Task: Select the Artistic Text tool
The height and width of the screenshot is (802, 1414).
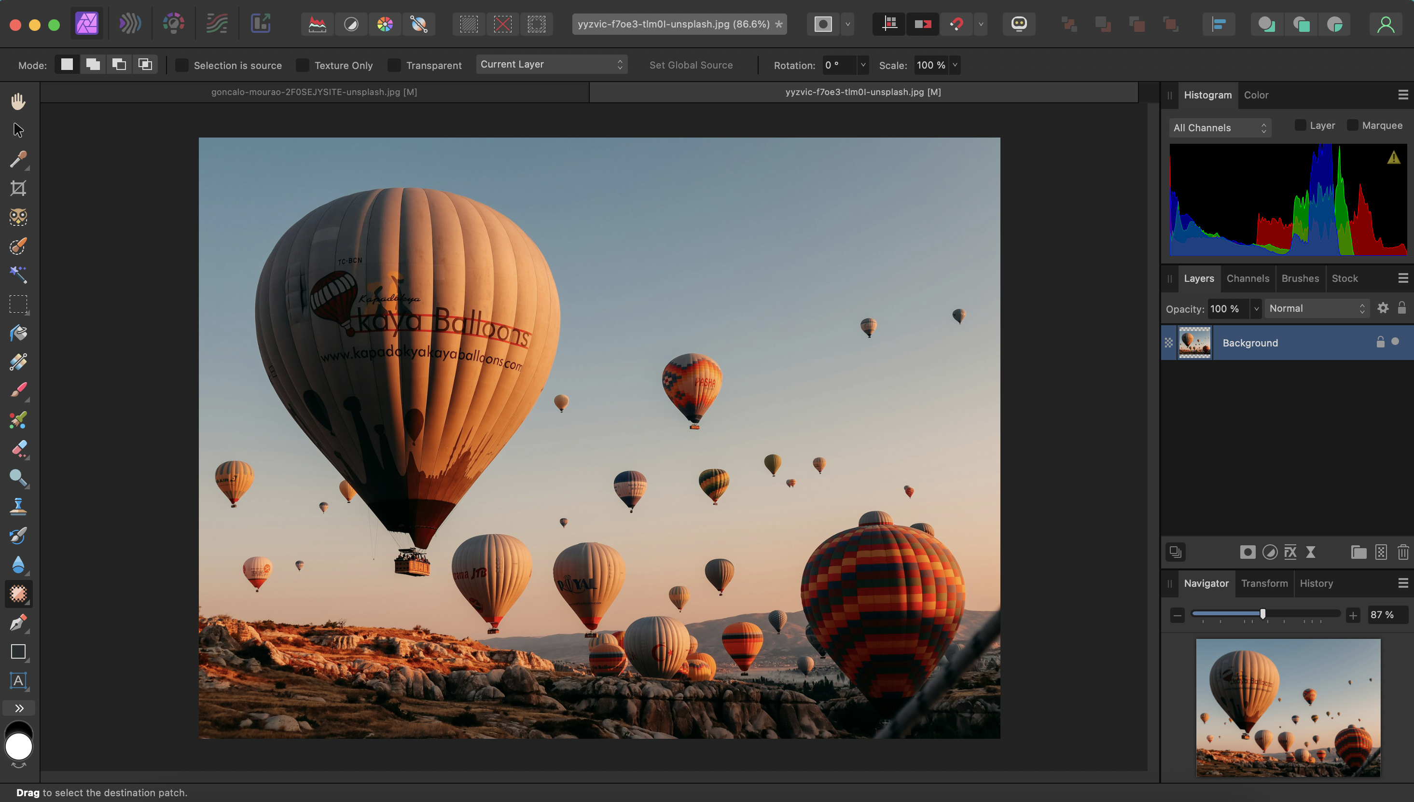Action: [18, 681]
